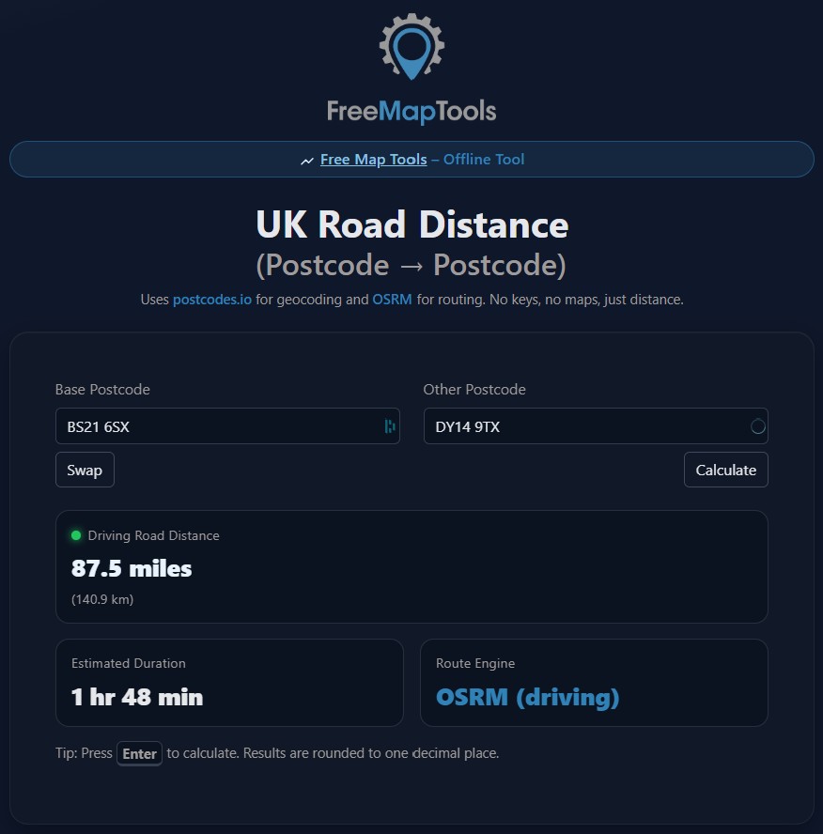
Task: Open the Free Map Tools link
Action: (373, 159)
